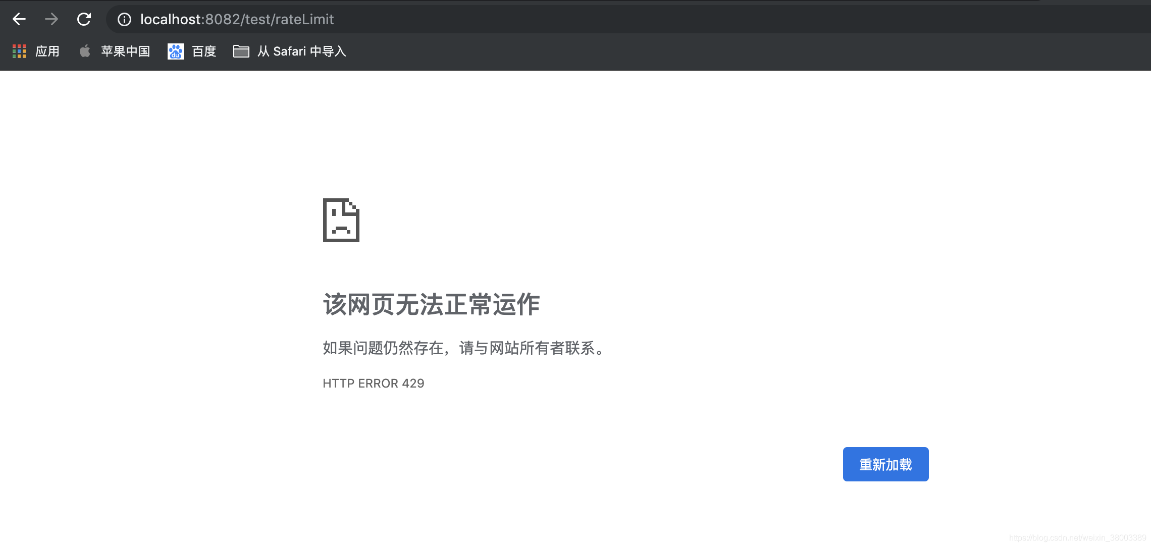Screen dimensions: 1151x547
Task: Open the site information icon
Action: [x=124, y=19]
